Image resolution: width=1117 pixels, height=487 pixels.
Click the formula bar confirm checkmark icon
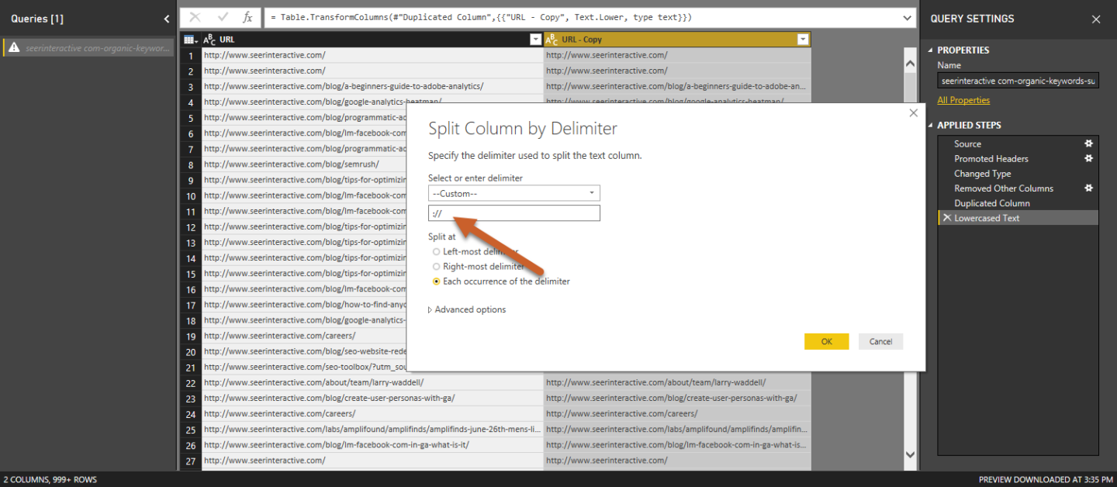click(223, 17)
